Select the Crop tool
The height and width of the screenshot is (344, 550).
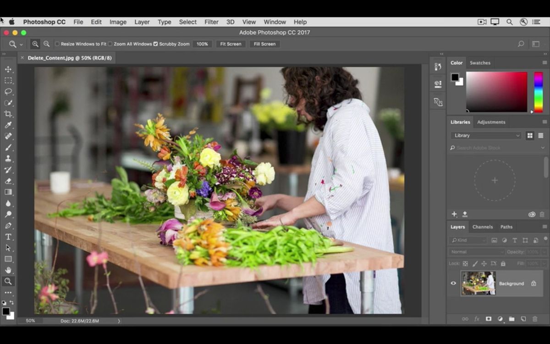8,114
